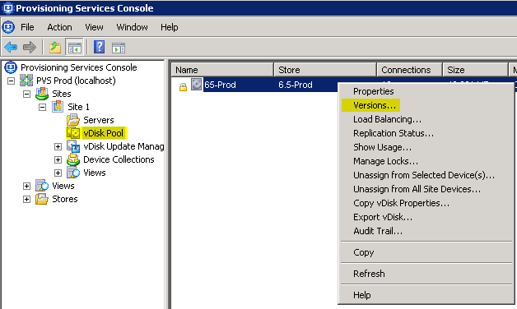Click the Servers folder icon
The image size is (517, 309).
pos(73,120)
